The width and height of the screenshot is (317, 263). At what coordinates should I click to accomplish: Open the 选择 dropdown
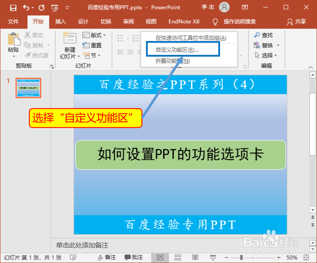click(266, 55)
